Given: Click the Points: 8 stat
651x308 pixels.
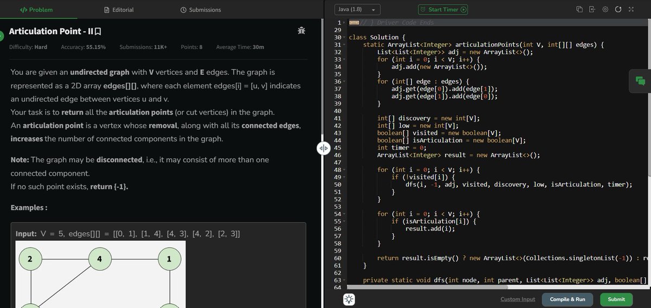Looking at the screenshot, I should point(192,47).
